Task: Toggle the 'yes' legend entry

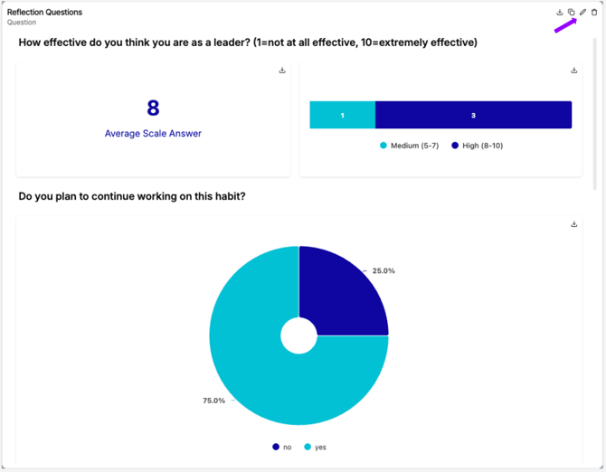Action: tap(316, 447)
